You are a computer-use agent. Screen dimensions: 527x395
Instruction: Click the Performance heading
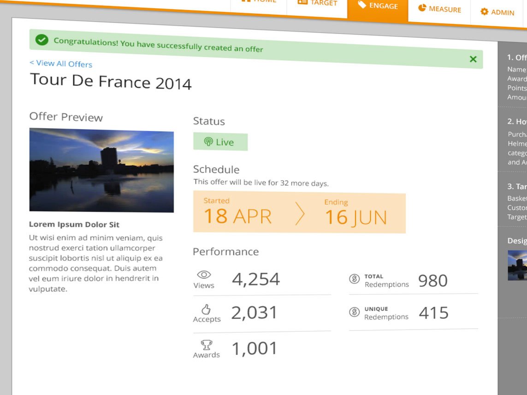pyautogui.click(x=226, y=252)
